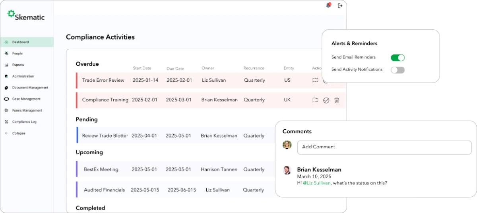The image size is (477, 213).
Task: Click the logout icon in header
Action: 340,6
